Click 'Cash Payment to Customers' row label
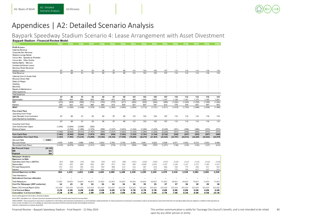 (x=24, y=119)
